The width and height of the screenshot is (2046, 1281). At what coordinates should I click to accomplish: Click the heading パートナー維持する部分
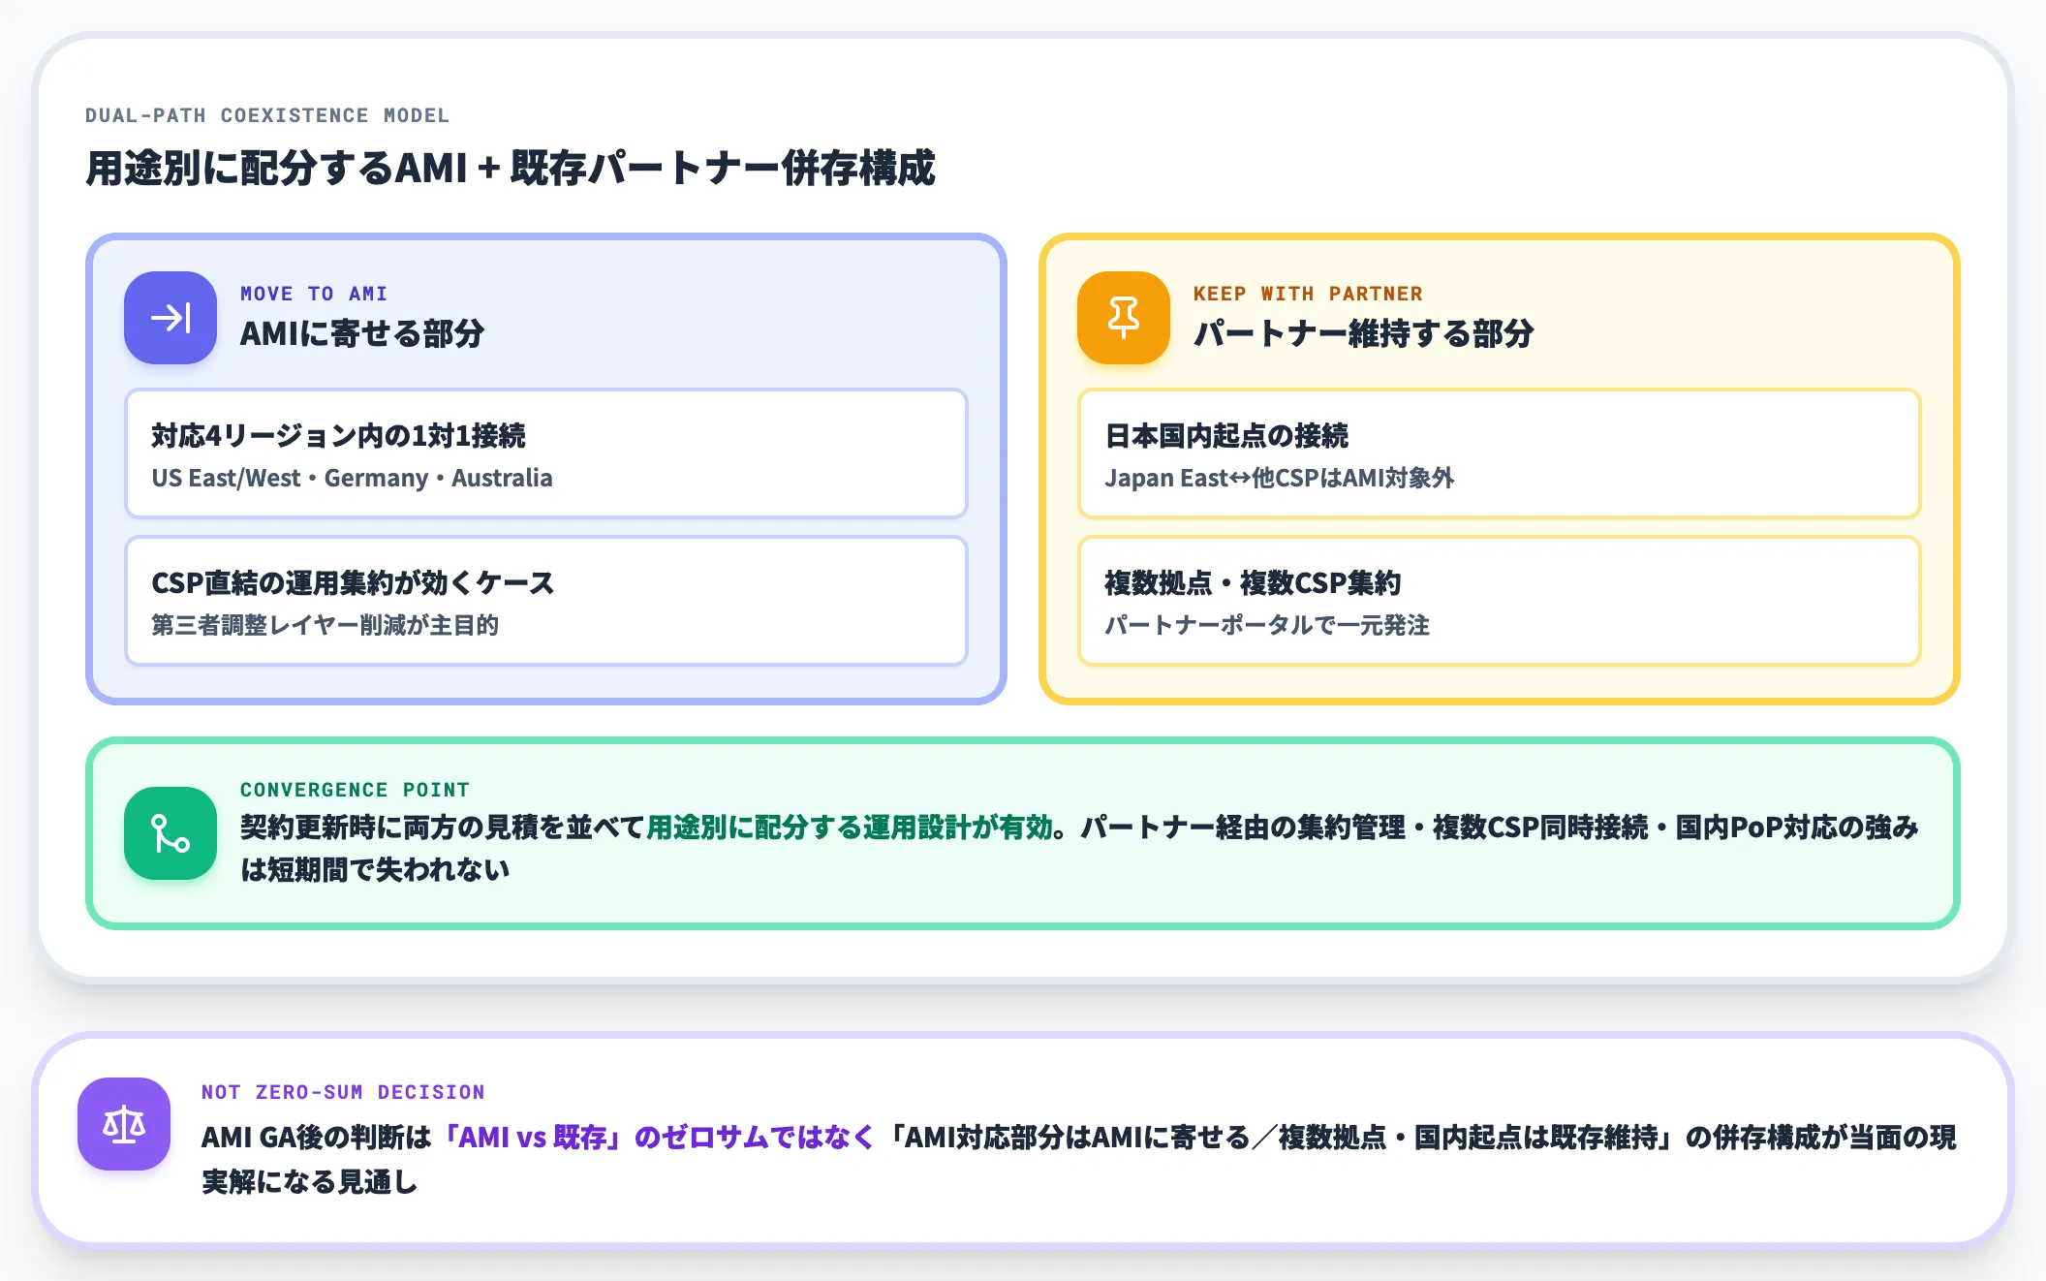point(1364,333)
